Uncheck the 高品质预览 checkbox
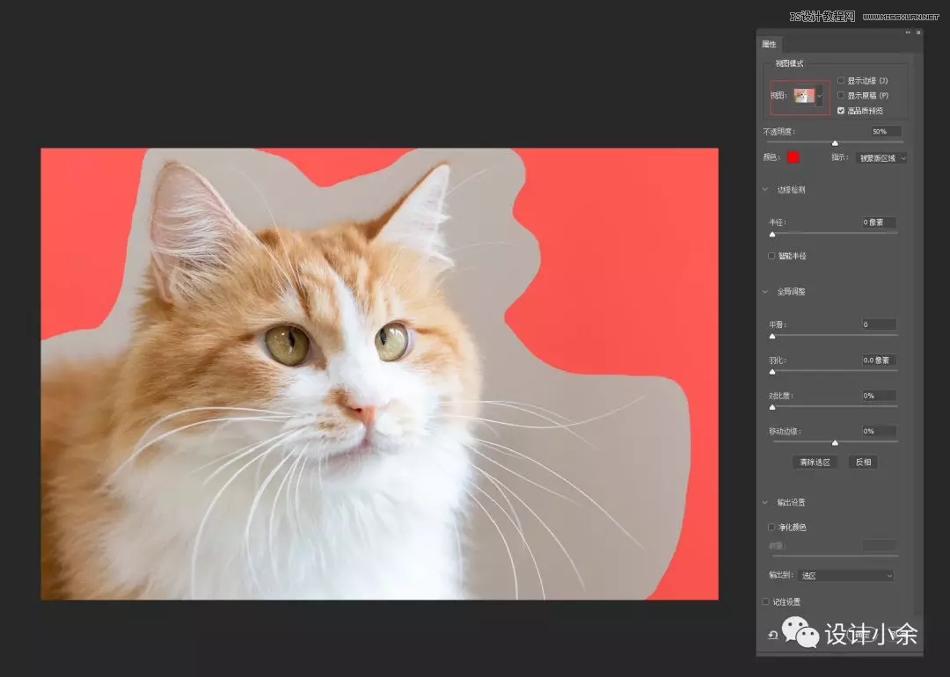 pos(841,111)
